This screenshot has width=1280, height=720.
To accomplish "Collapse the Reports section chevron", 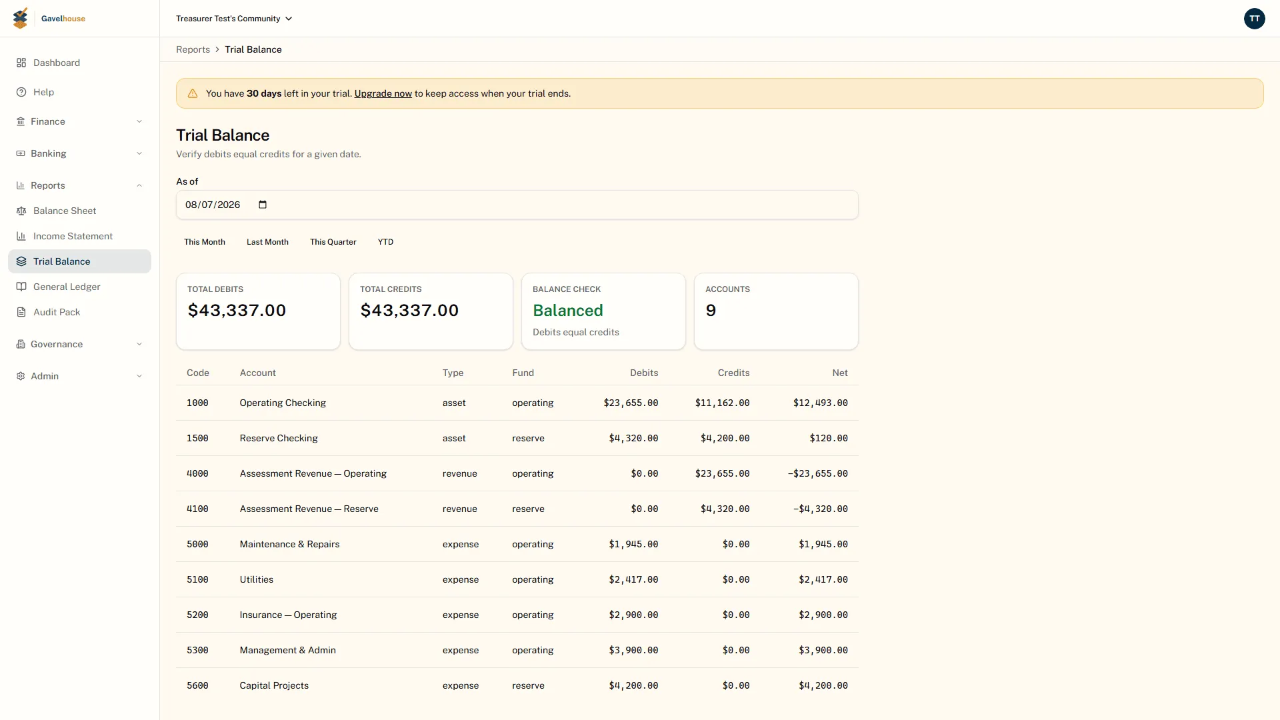I will 139,185.
